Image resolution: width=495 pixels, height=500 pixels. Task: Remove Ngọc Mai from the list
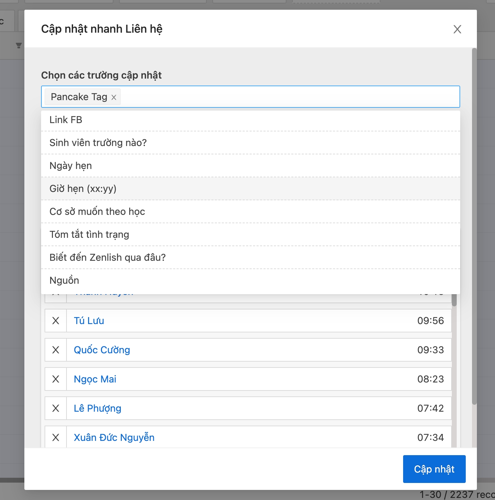pos(56,379)
